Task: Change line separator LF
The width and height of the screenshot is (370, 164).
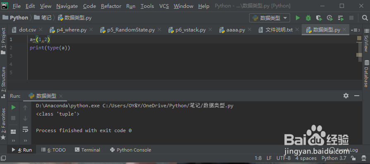Action: 269,158
